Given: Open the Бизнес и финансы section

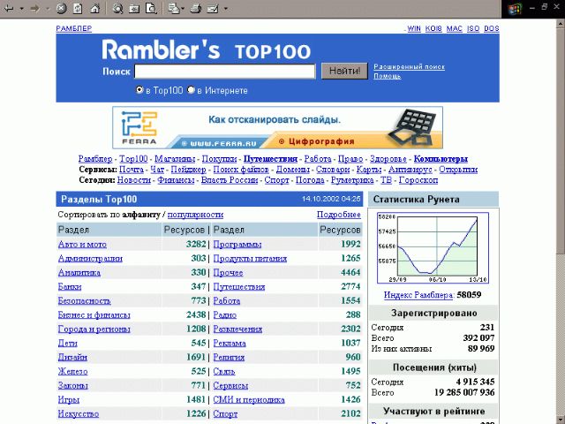Looking at the screenshot, I should [x=94, y=314].
